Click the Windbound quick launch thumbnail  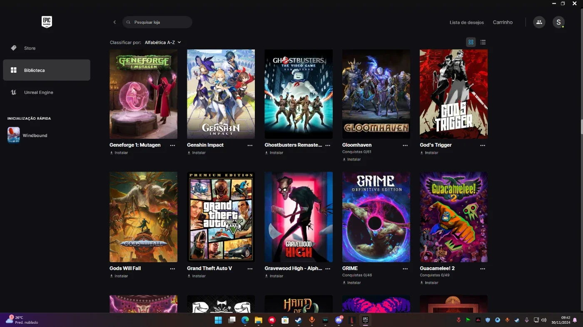[x=13, y=135]
